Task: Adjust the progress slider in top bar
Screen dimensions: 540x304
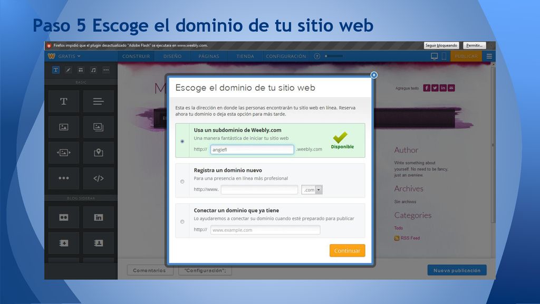Action: coord(334,56)
